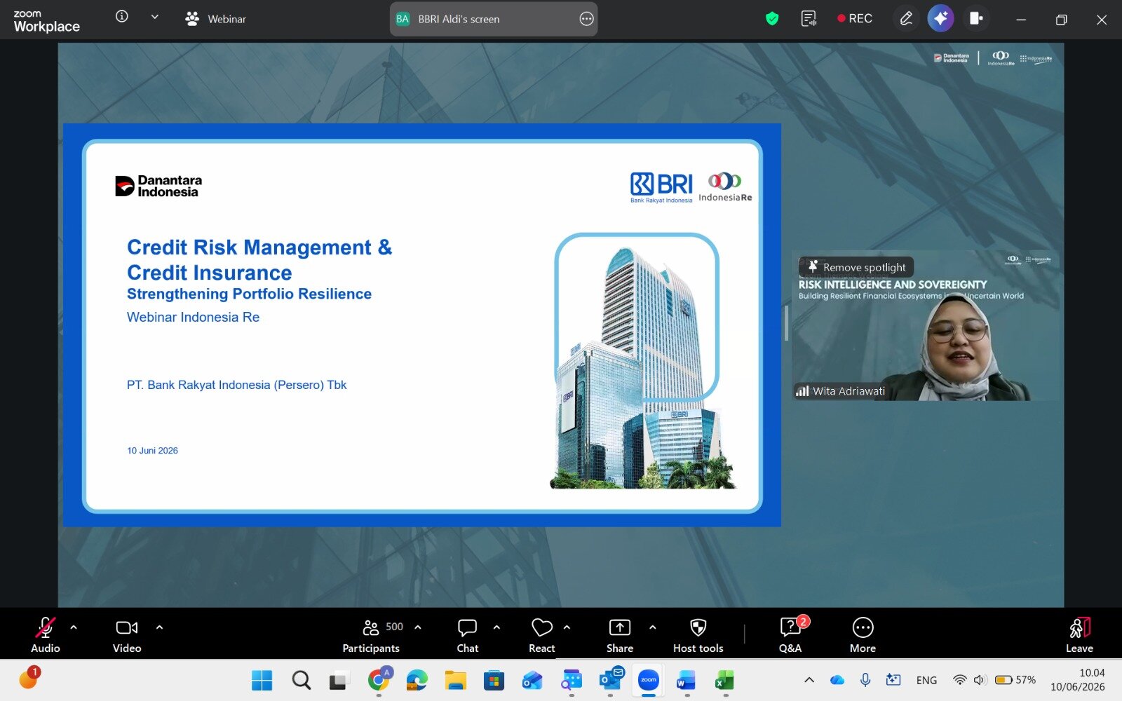Open the meeting notes transcript icon
This screenshot has height=701, width=1122.
pos(809,19)
